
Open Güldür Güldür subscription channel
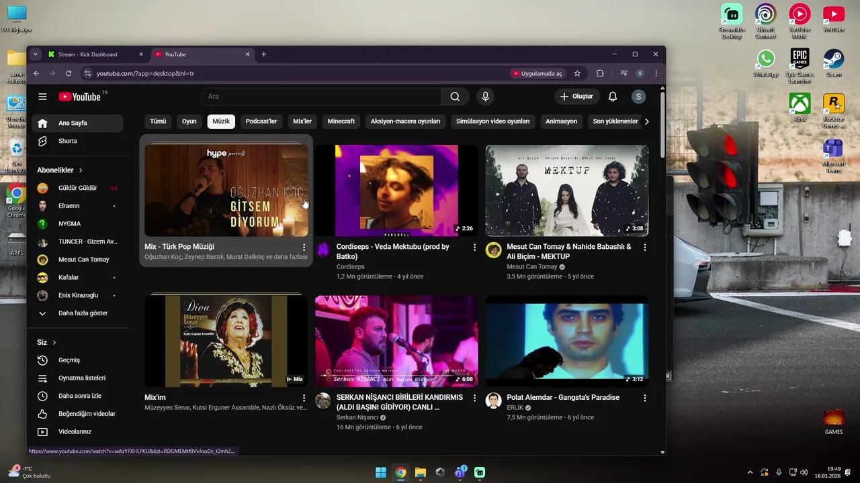point(77,188)
